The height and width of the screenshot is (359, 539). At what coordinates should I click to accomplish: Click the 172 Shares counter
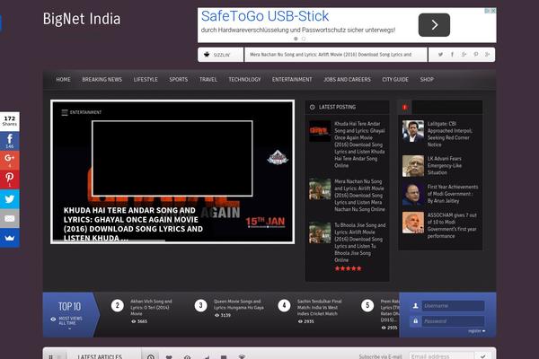tap(10, 121)
